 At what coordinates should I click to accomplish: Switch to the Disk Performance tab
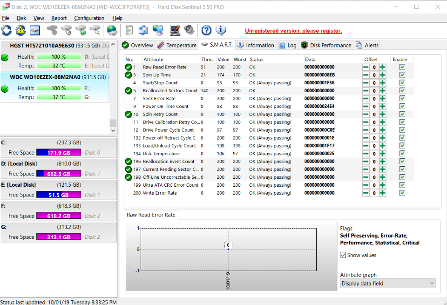[326, 45]
